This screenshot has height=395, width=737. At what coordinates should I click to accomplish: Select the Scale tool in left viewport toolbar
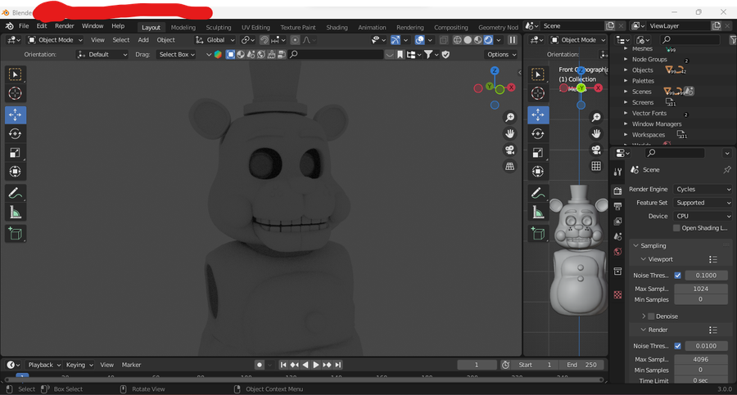tap(15, 153)
